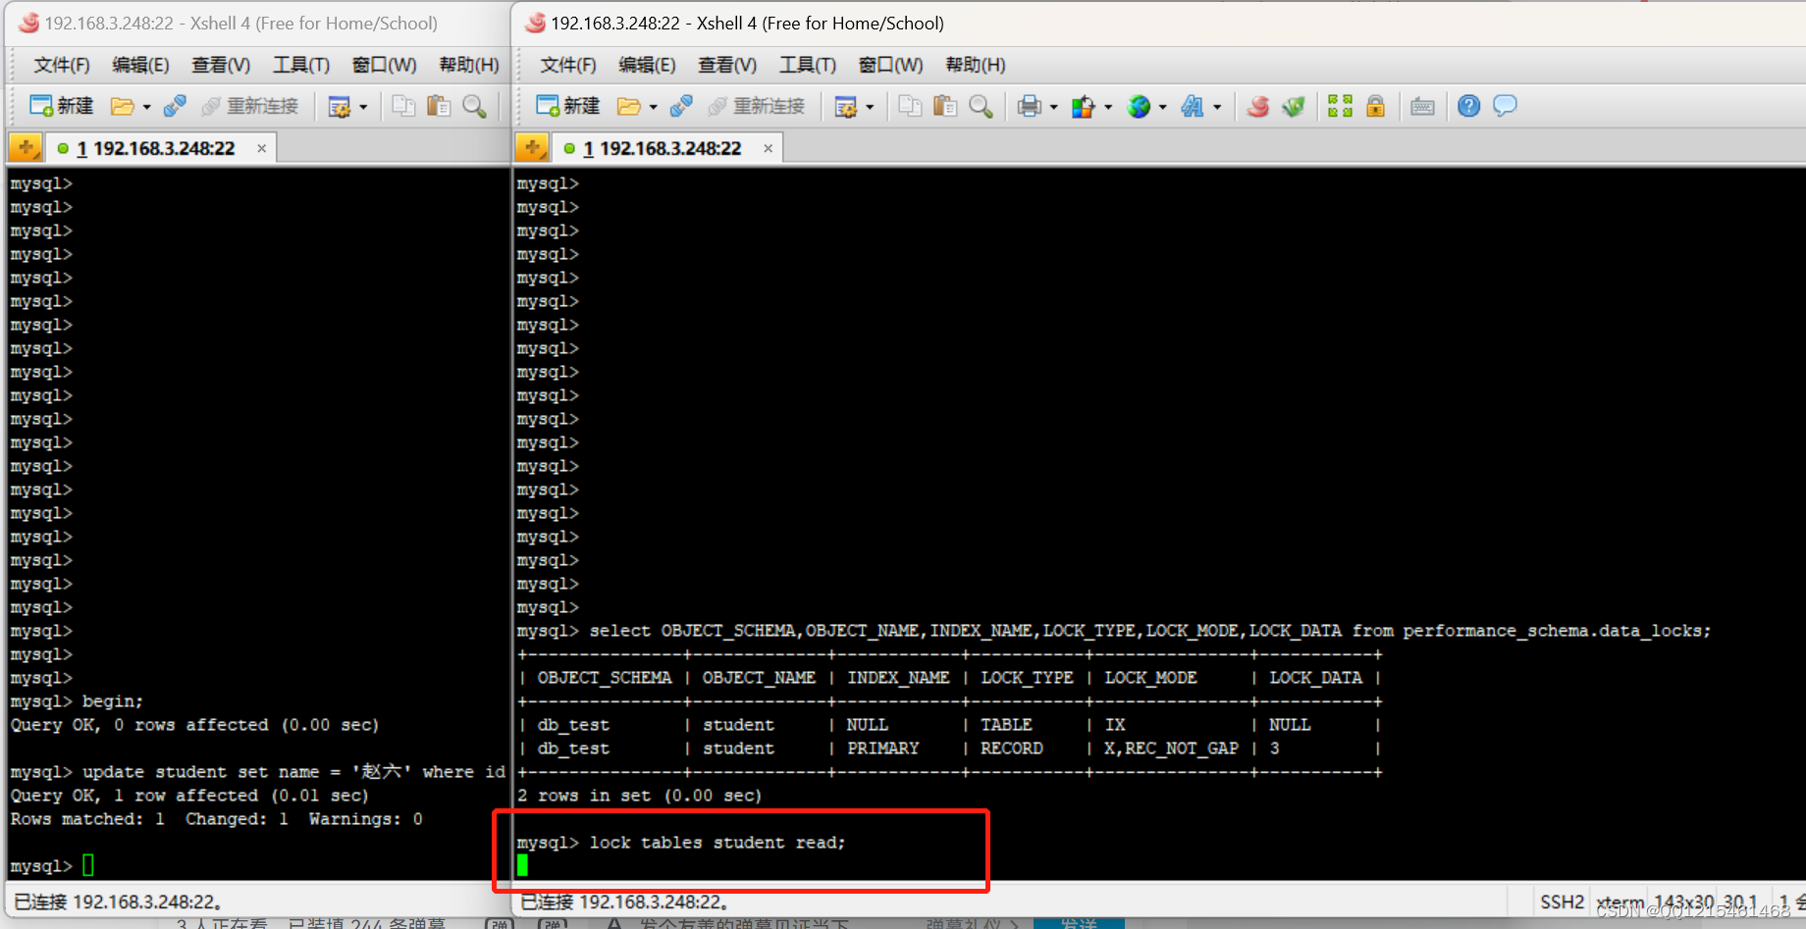Screen dimensions: 1806x929
Task: Click paste icon in right window toolbar
Action: (945, 106)
